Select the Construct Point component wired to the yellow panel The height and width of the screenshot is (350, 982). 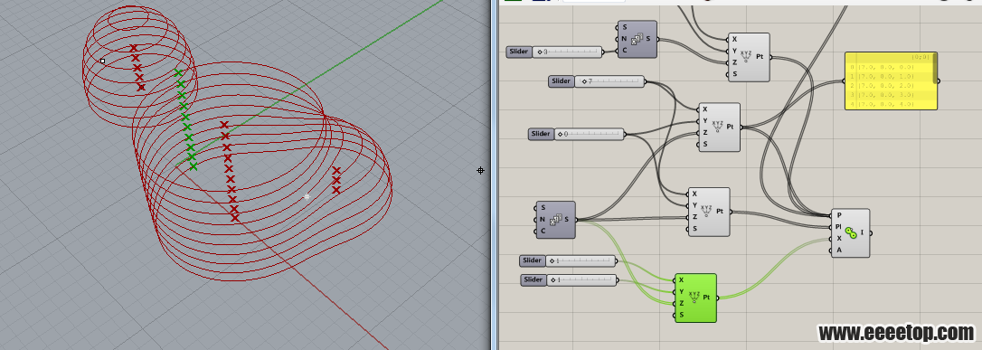(719, 128)
